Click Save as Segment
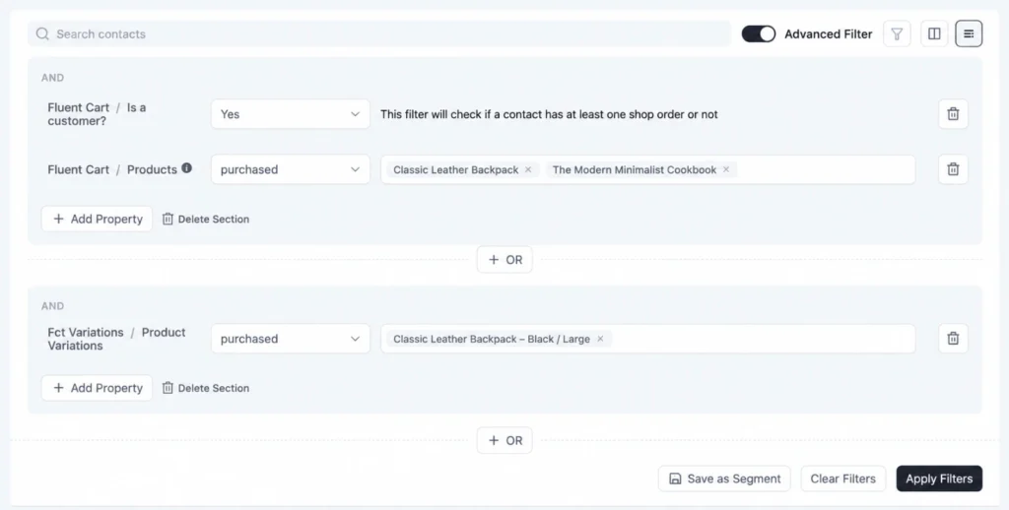The height and width of the screenshot is (510, 1009). tap(724, 478)
